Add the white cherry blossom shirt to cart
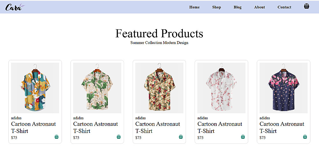 tap(243, 137)
